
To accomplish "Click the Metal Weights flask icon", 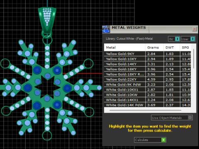I will (x=106, y=29).
